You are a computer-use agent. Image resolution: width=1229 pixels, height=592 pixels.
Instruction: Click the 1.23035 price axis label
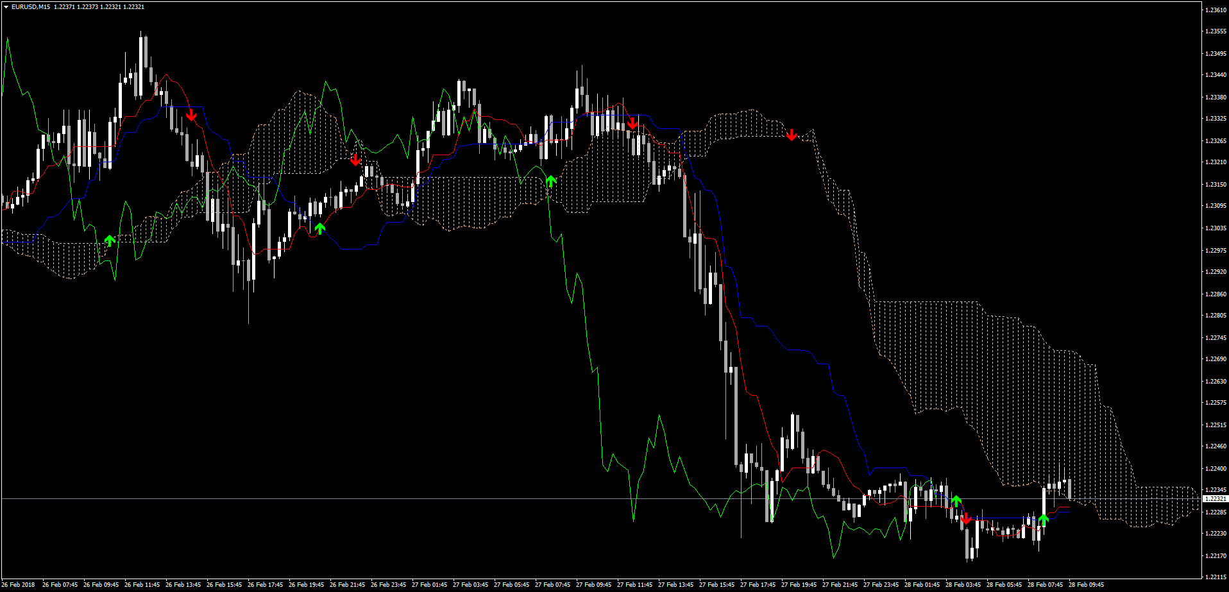pyautogui.click(x=1216, y=228)
